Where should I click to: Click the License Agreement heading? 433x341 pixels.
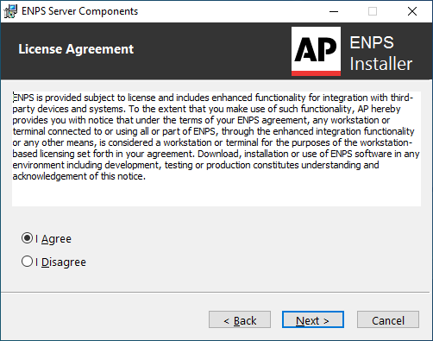tap(76, 49)
